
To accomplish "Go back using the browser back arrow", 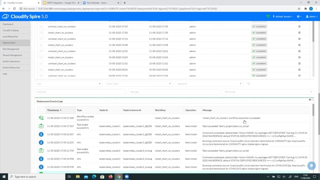I will pyautogui.click(x=3, y=9).
